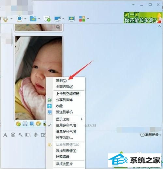Choose 另存为(S)... to save image

[x=64, y=137]
